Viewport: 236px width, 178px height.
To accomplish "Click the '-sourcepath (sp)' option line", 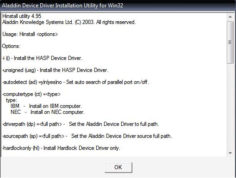I will 87,136.
